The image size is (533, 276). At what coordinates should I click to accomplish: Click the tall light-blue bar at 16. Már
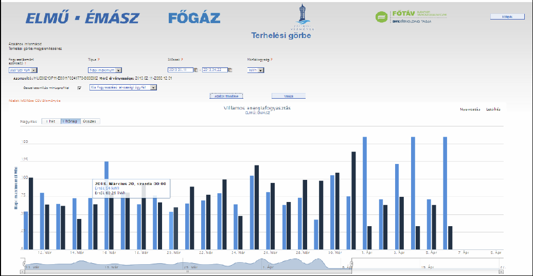(x=106, y=206)
